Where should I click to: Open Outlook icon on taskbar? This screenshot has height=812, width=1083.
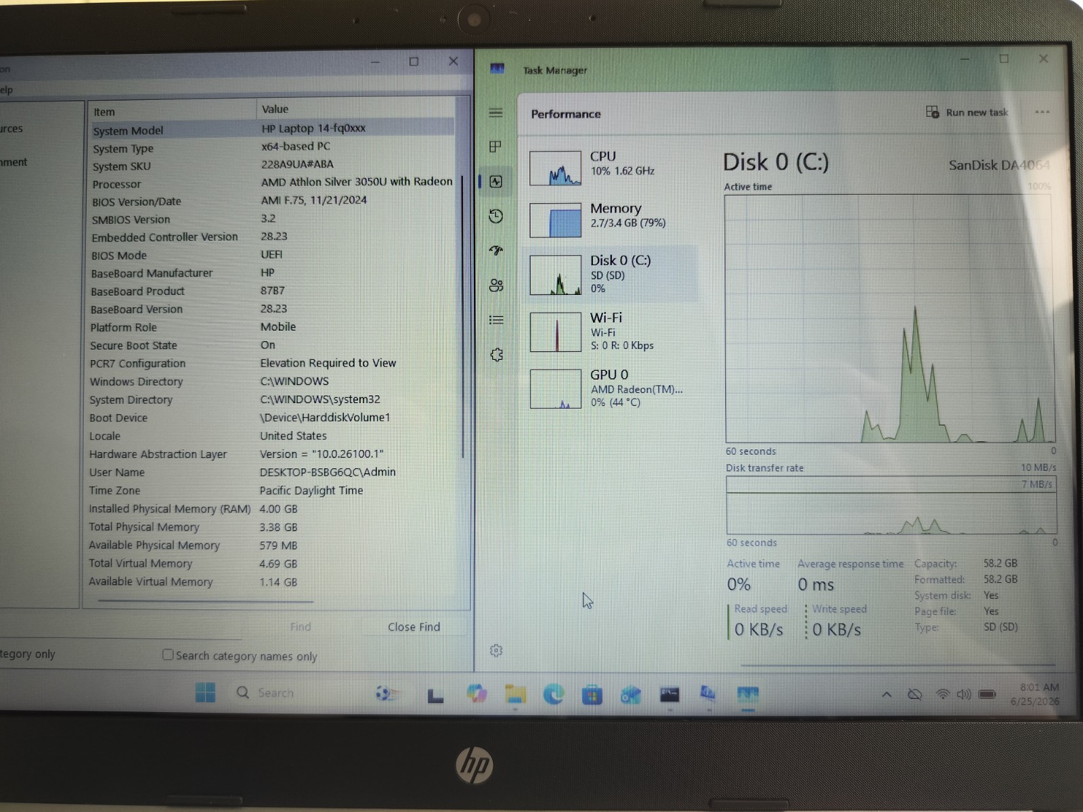pyautogui.click(x=631, y=695)
